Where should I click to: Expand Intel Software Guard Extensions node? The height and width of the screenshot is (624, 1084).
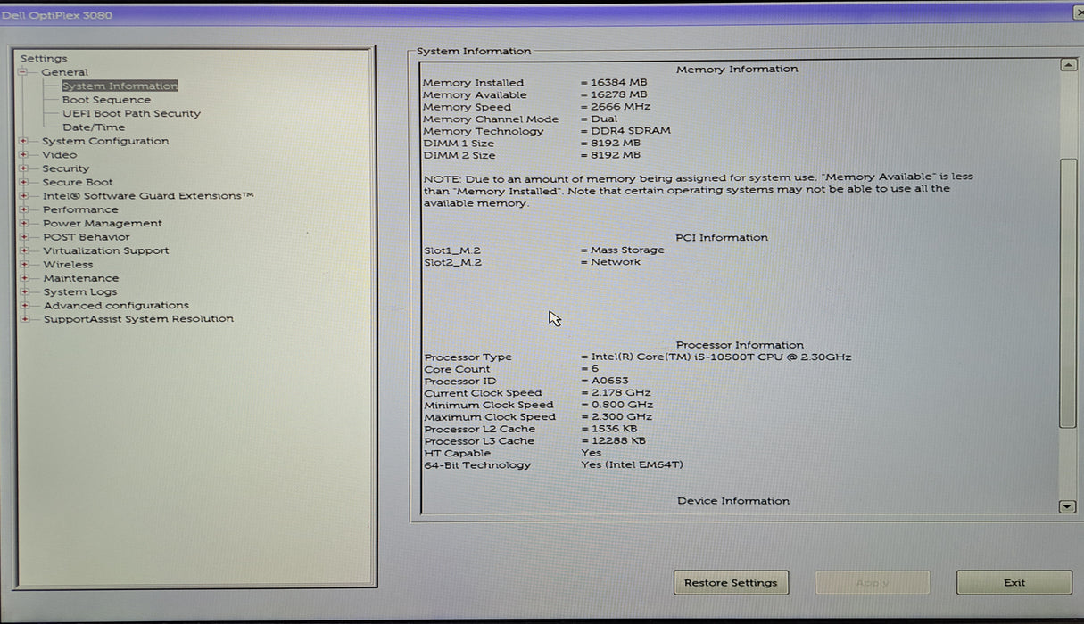(23, 195)
